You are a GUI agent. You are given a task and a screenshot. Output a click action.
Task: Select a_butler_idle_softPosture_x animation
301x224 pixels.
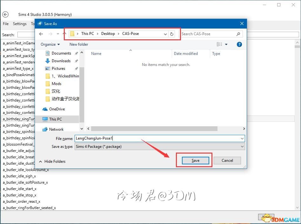[25, 182]
